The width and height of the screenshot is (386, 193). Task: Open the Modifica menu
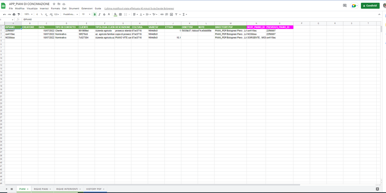tap(20, 8)
